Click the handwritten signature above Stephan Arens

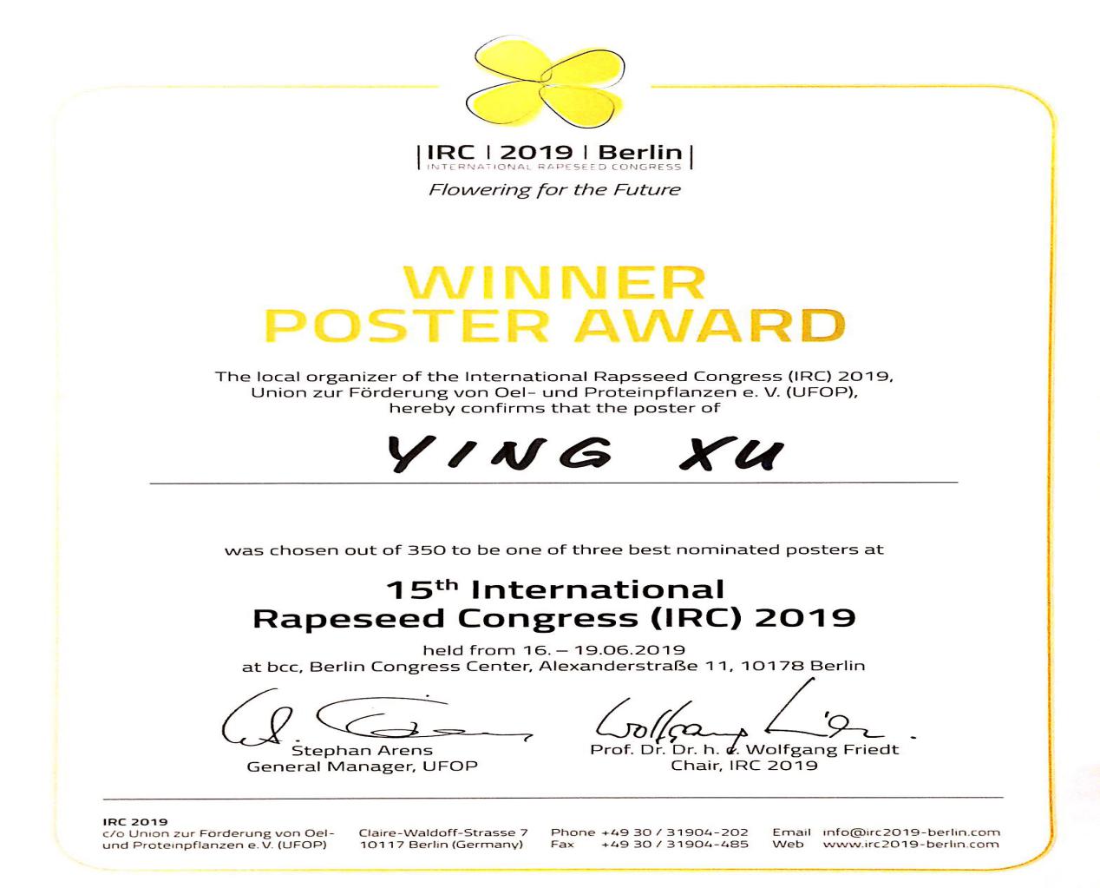point(379,718)
